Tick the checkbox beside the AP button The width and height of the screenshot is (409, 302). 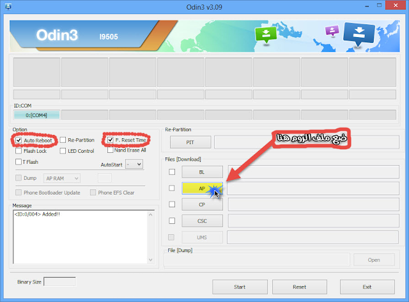(172, 188)
